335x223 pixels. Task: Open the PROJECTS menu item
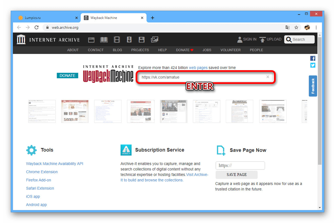(x=140, y=50)
